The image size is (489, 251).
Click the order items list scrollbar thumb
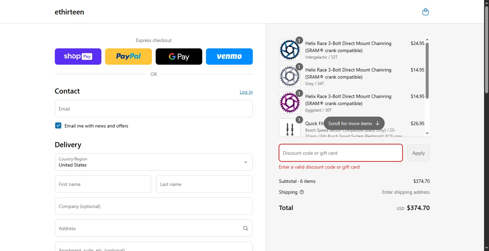click(427, 70)
